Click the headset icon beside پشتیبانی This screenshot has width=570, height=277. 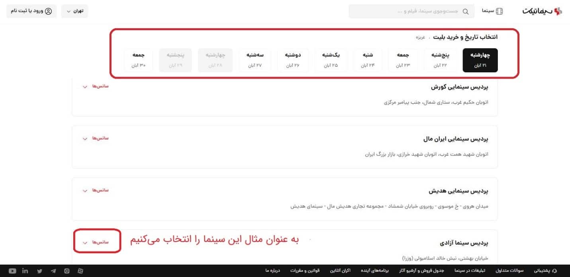(555, 271)
